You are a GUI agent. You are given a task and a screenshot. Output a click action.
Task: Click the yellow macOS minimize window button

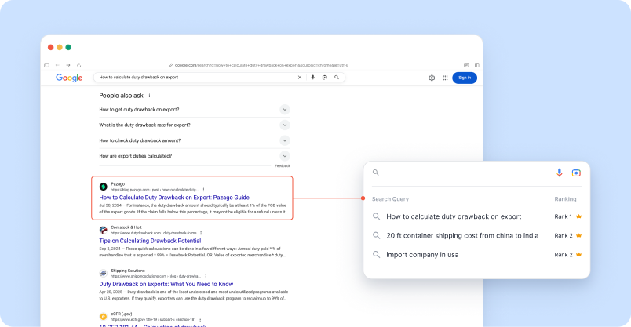60,48
